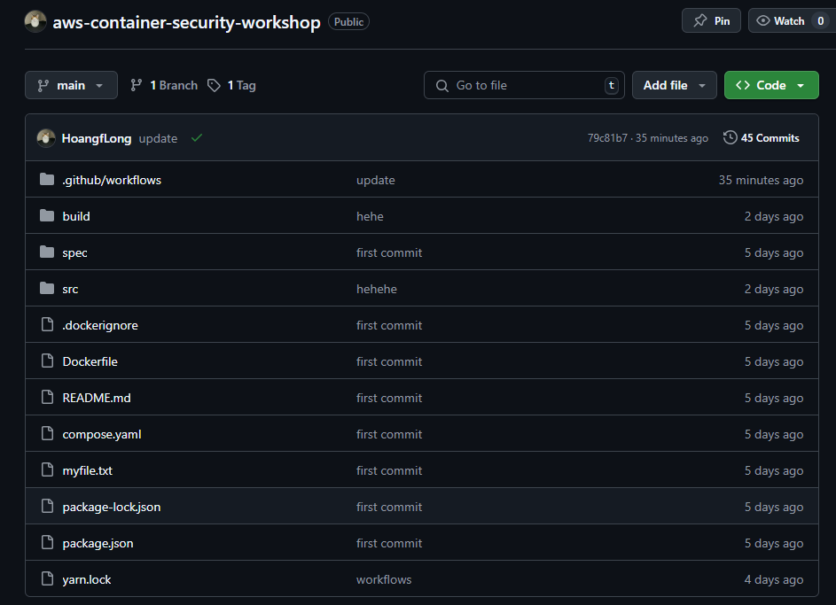Watch the repository using the Watch button
This screenshot has width=836, height=605.
click(x=780, y=20)
